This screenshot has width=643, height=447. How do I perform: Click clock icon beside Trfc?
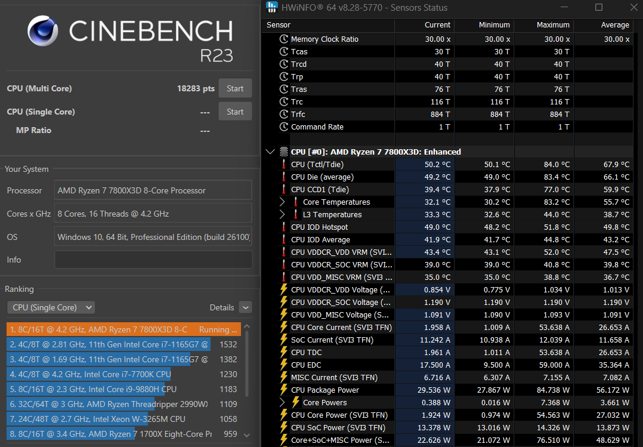click(284, 114)
